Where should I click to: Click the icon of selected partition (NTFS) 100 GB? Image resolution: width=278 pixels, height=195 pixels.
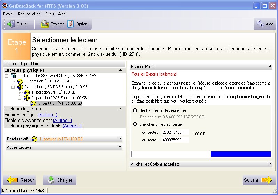pyautogui.click(x=33, y=104)
